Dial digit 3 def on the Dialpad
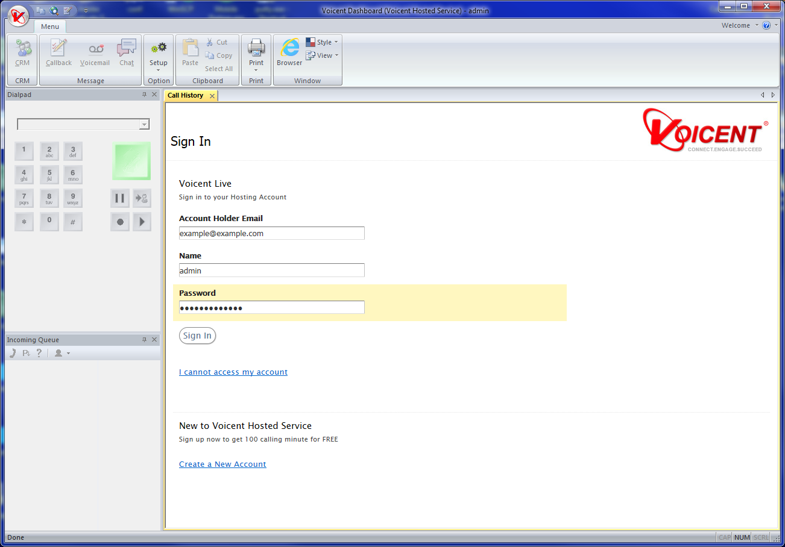 (73, 151)
